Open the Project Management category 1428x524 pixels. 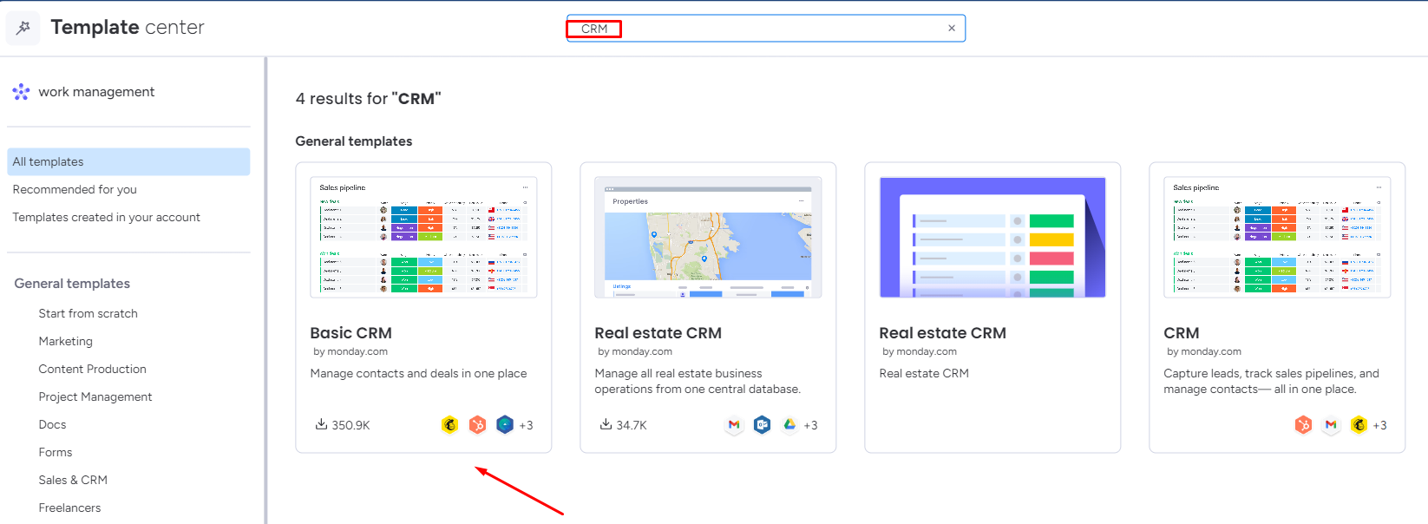pos(95,396)
